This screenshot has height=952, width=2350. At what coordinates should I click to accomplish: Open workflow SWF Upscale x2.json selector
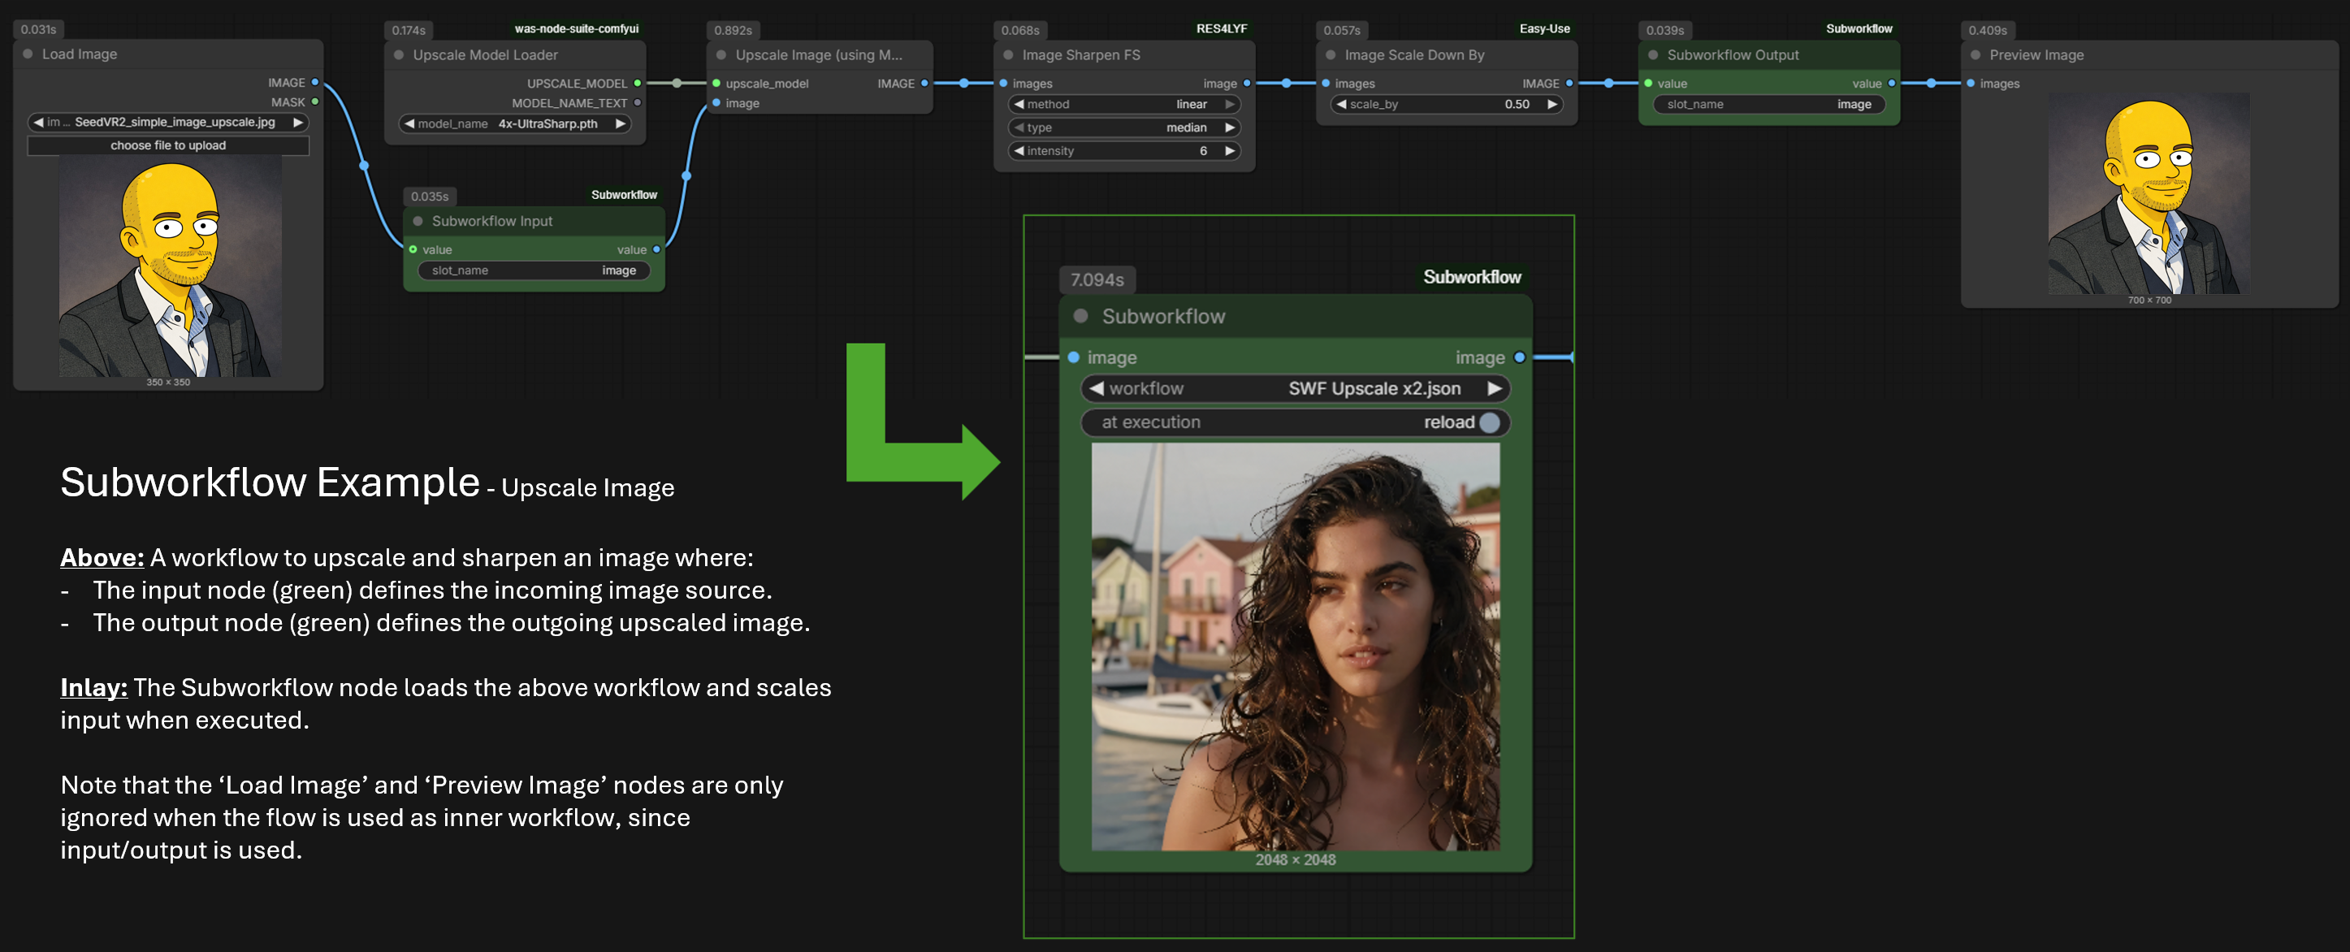1296,388
